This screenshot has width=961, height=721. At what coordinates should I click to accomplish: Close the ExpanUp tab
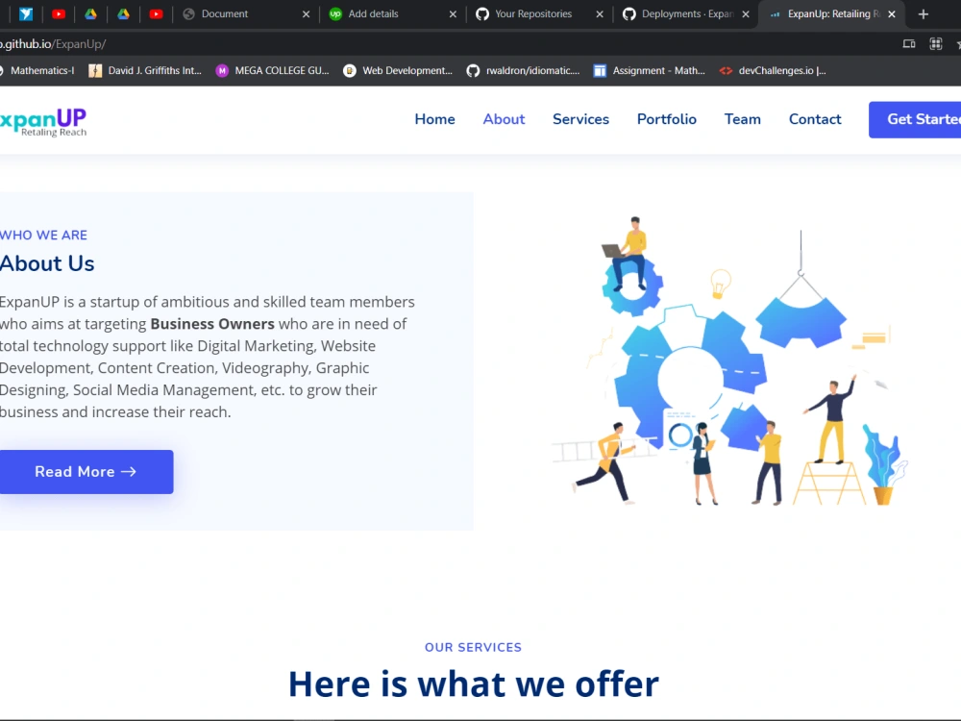892,14
